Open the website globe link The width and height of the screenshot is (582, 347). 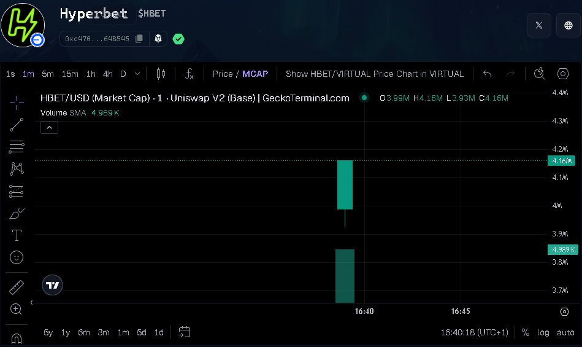coord(569,25)
